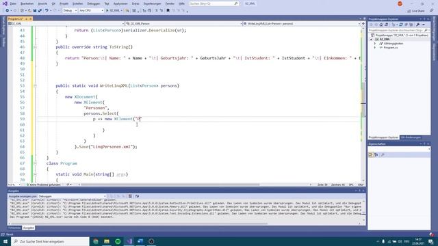Viewport: 438px width, 246px height.
Task: Open the 02_XML.Person type dropdown
Action: point(183,24)
